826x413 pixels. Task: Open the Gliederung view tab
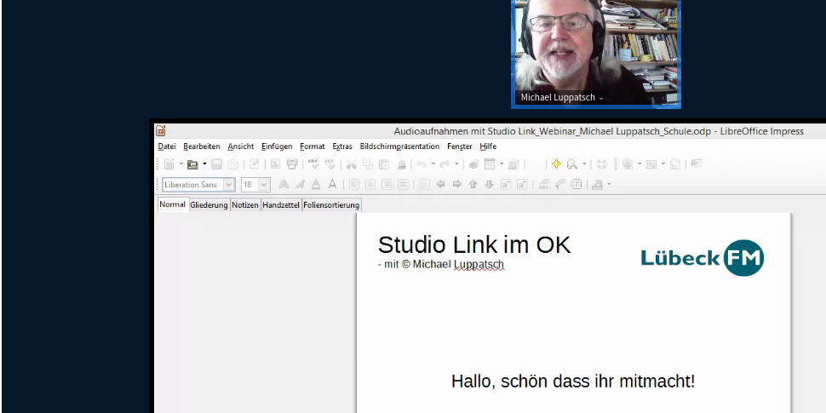209,205
